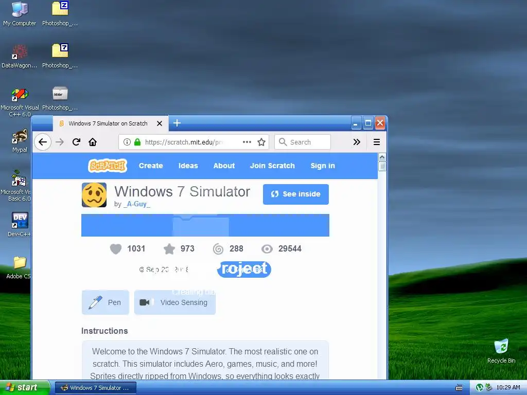
Task: View remixes via the spiral icon
Action: pyautogui.click(x=218, y=249)
